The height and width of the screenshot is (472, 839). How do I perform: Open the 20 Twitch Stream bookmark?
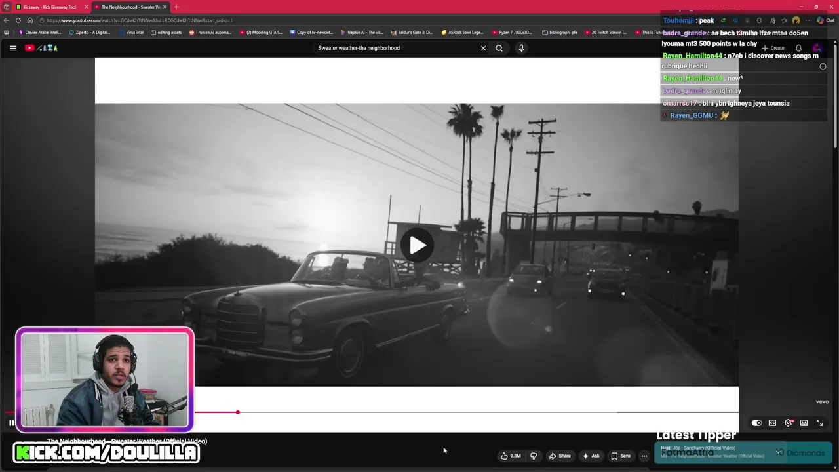(606, 32)
